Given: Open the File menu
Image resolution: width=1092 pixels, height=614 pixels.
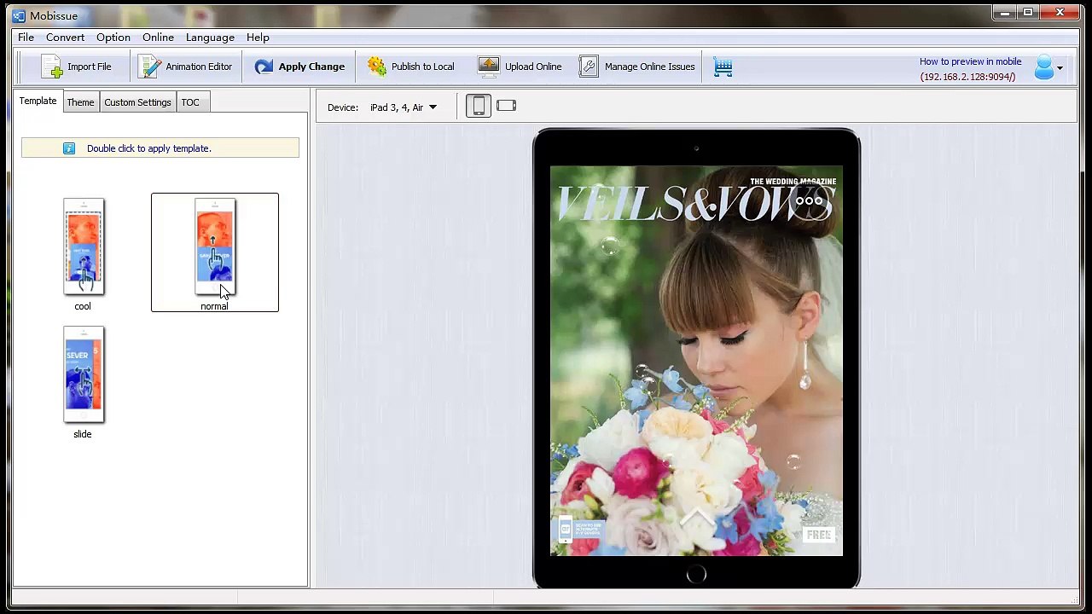Looking at the screenshot, I should click(x=26, y=38).
